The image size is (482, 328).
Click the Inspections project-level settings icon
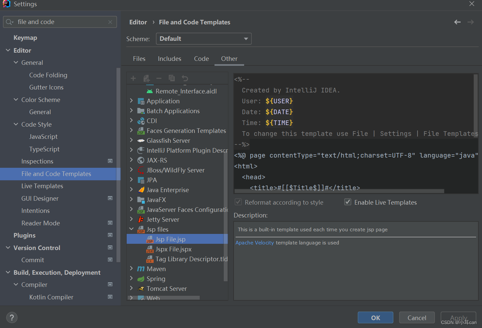tap(110, 161)
